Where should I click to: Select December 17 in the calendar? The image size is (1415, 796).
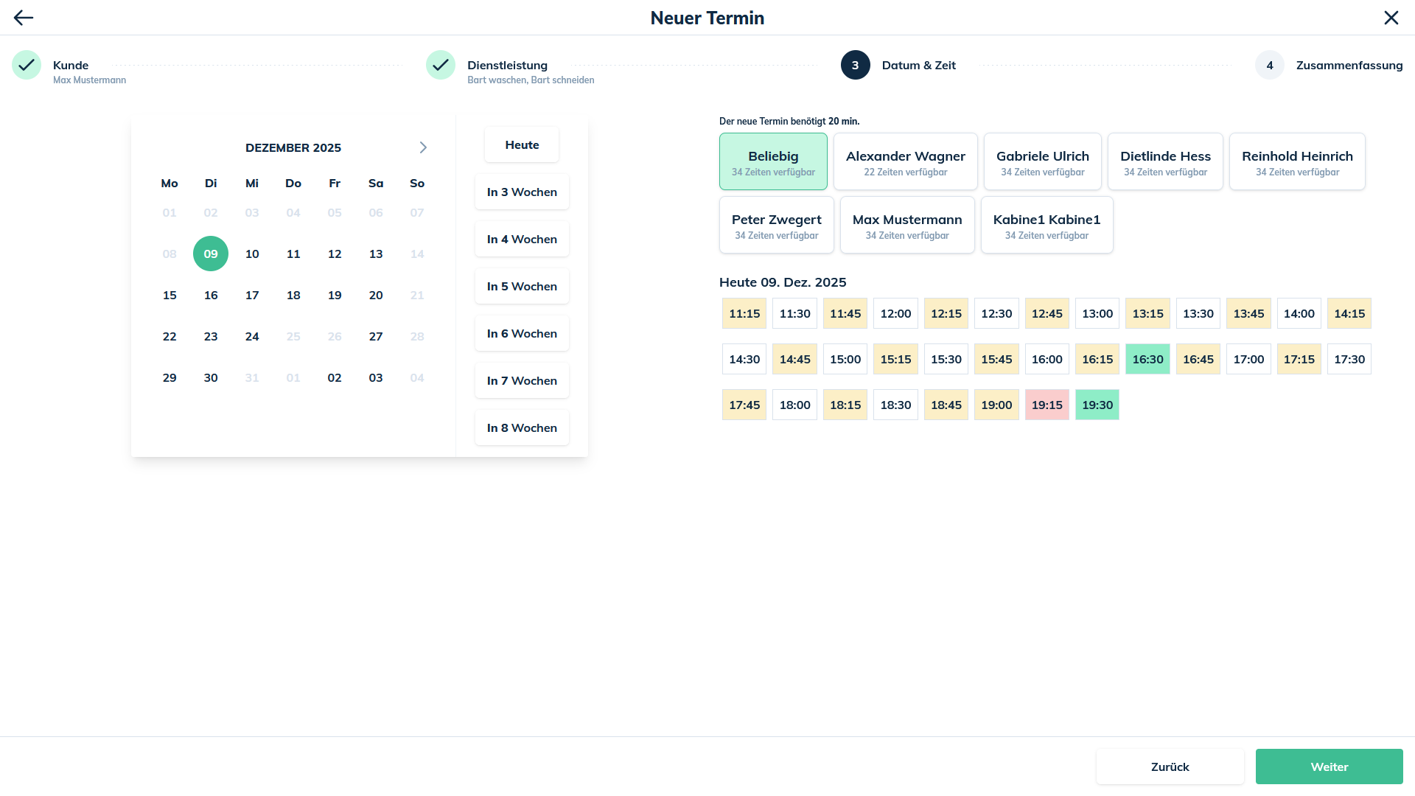[x=252, y=295]
